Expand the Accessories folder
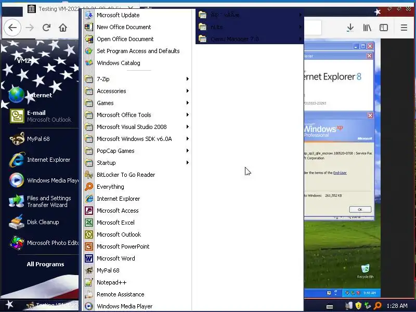 tap(137, 90)
